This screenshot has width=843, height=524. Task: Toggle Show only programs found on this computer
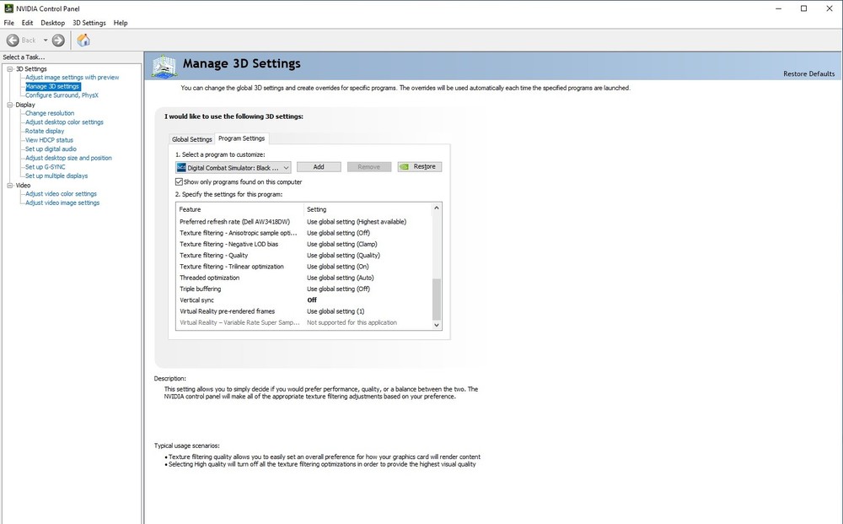coord(179,182)
